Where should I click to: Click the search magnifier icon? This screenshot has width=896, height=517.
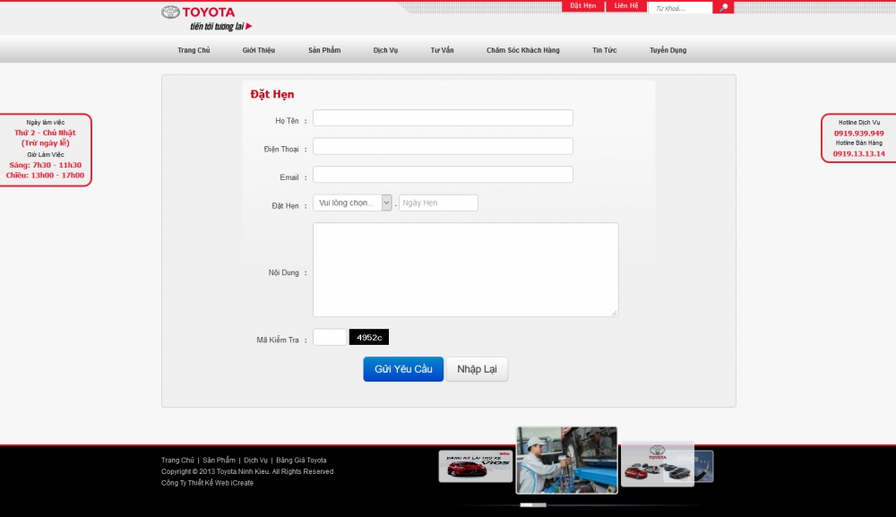724,8
